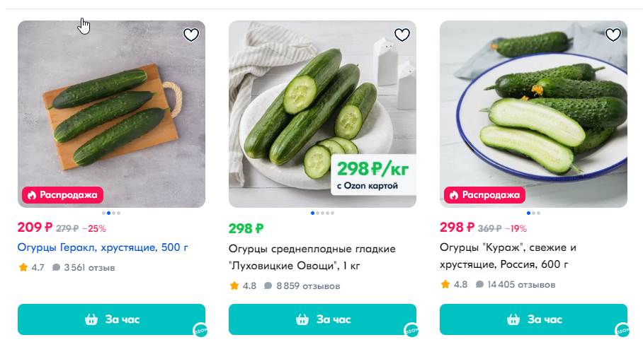Select image carousel dots under Луховицкие photo
Viewport: 643px width, 347px height.
[x=322, y=213]
